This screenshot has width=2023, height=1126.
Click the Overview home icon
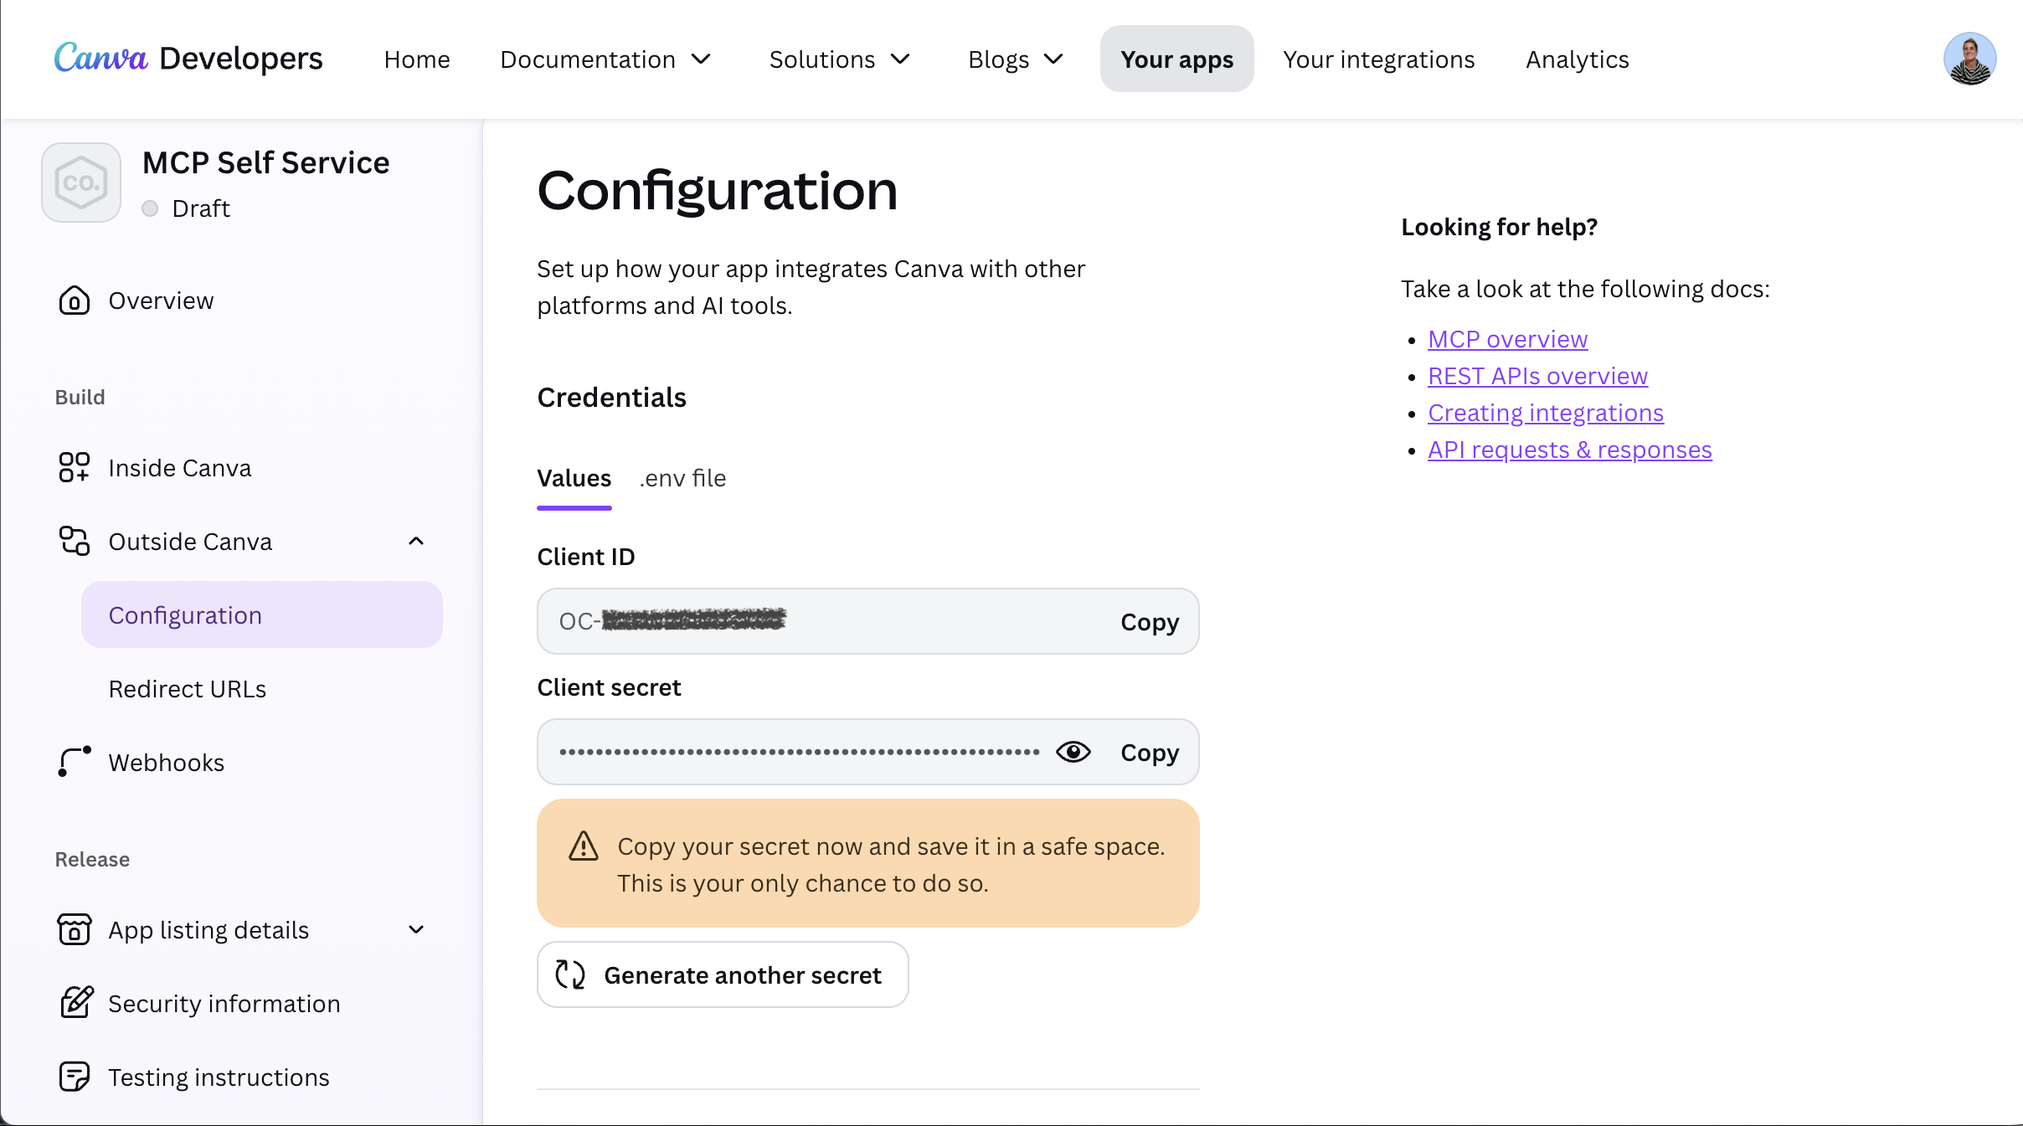click(x=75, y=301)
